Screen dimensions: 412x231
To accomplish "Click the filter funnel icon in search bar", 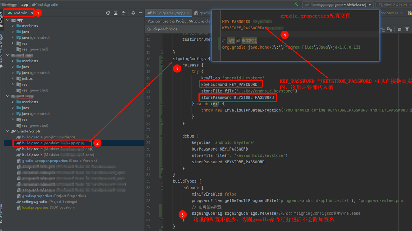I will pyautogui.click(x=407, y=29).
